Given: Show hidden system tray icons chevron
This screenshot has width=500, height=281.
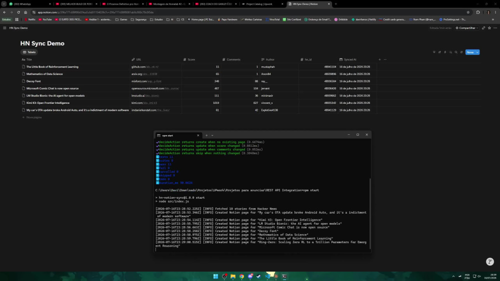Looking at the screenshot, I should click(453, 276).
